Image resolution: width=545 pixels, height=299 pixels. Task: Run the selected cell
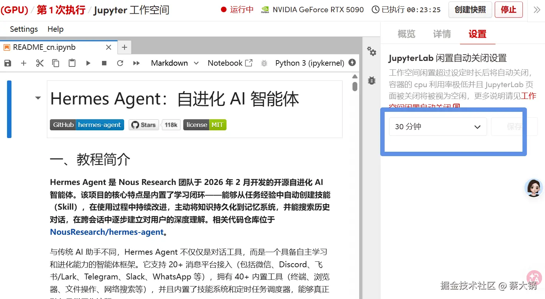point(88,63)
